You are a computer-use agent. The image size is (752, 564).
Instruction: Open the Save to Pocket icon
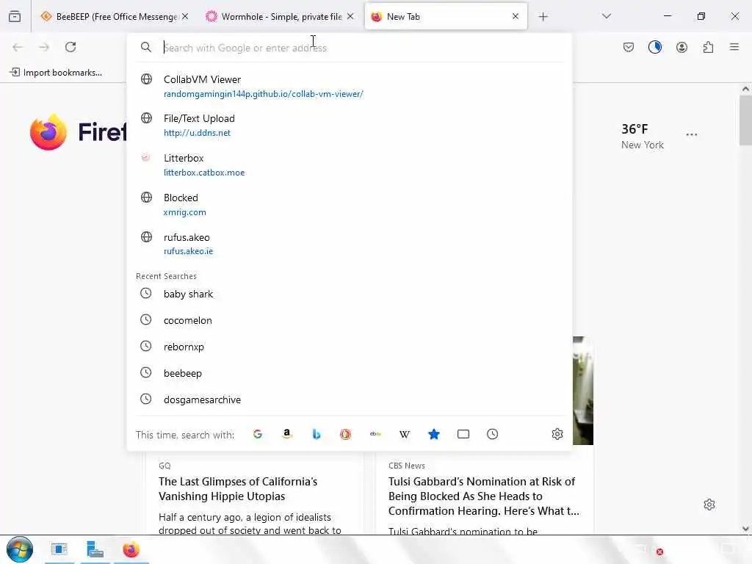coord(629,47)
